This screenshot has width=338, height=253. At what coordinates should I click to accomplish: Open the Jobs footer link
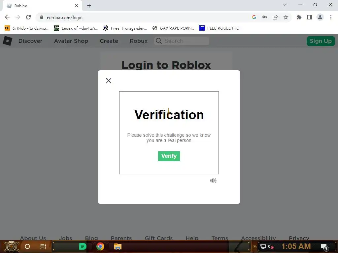coord(66,238)
